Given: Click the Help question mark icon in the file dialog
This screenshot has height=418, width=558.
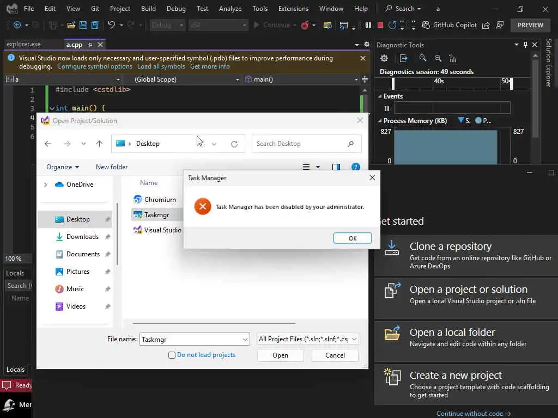Looking at the screenshot, I should [x=355, y=167].
